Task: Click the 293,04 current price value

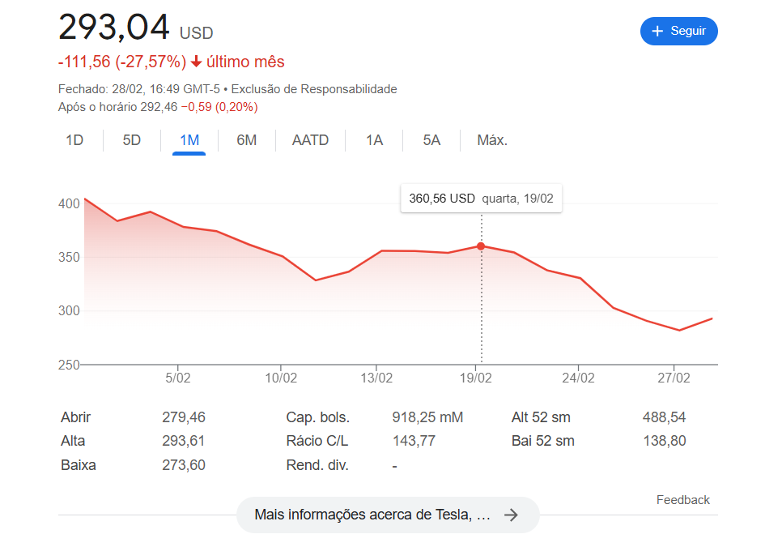Action: click(113, 27)
